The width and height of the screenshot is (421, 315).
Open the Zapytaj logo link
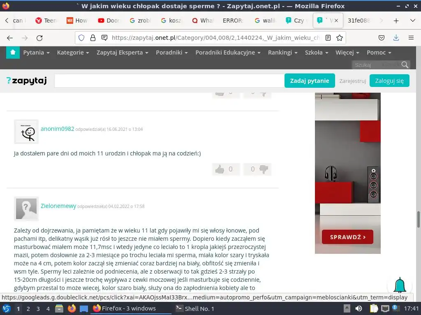[x=27, y=81]
